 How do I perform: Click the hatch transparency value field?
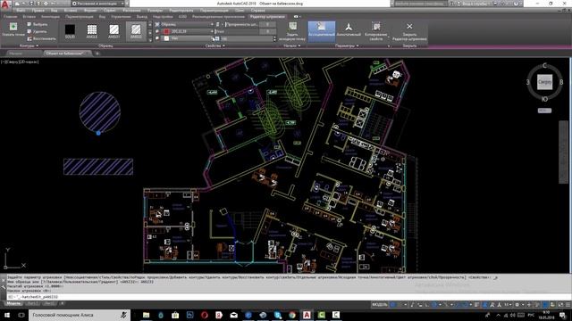(x=268, y=24)
